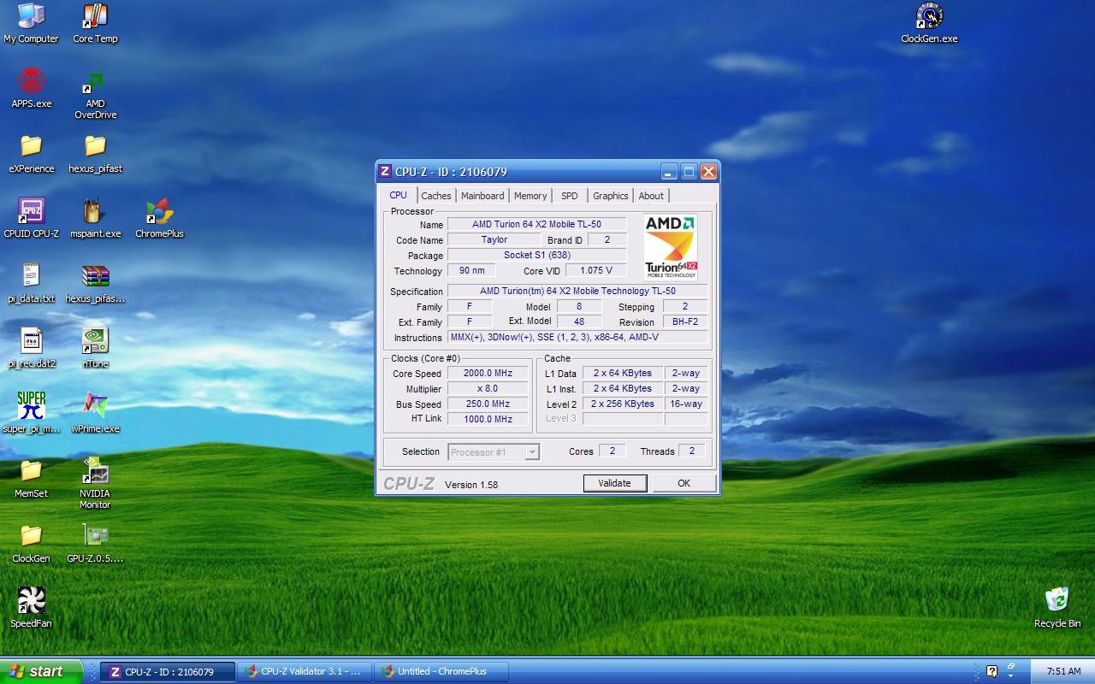
Task: Open the Windows Start menu
Action: 41,671
